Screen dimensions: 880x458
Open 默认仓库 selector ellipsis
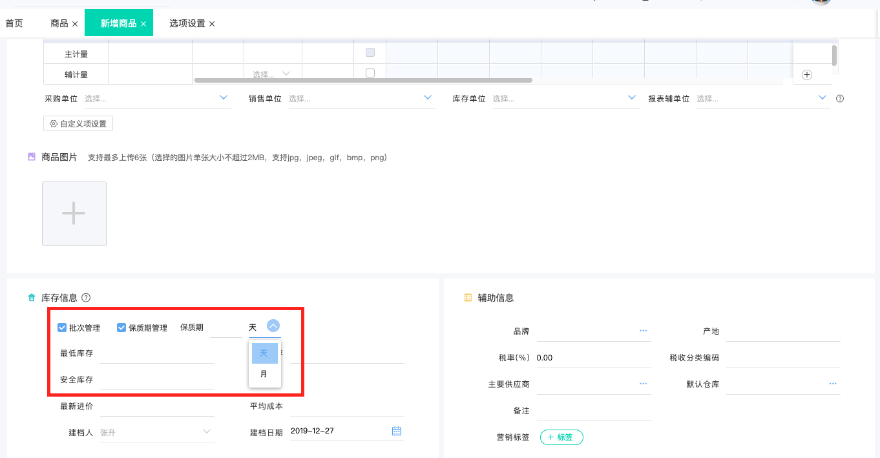click(x=833, y=384)
